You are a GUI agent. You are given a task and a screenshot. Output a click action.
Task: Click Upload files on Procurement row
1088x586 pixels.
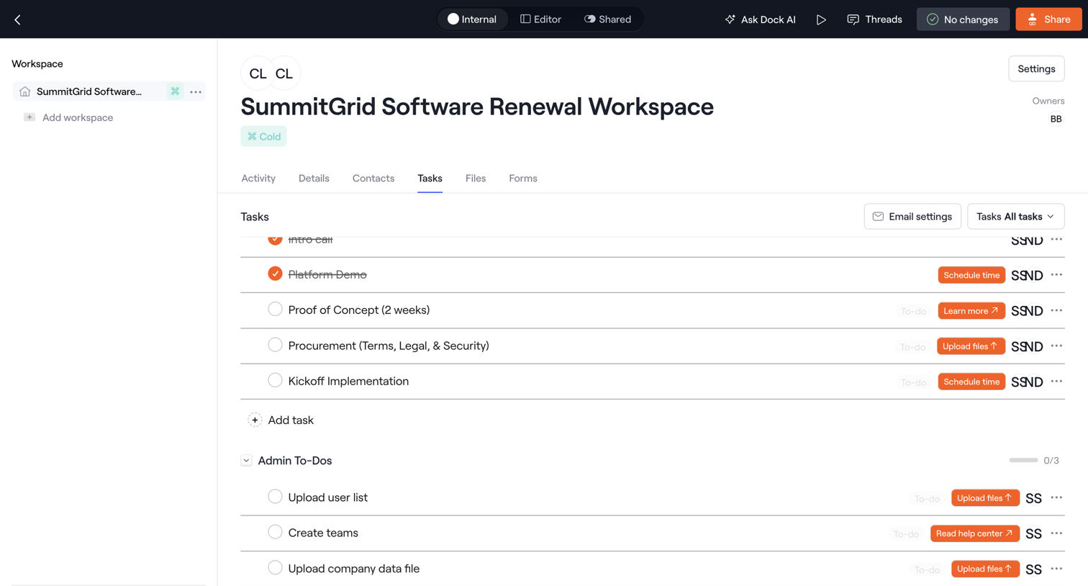point(971,346)
